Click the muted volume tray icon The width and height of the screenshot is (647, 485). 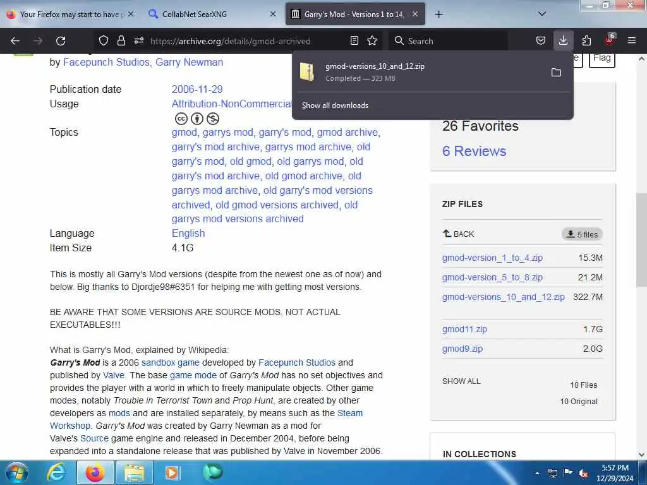[583, 474]
